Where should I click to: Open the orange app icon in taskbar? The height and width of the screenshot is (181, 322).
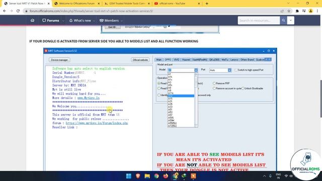click(193, 176)
